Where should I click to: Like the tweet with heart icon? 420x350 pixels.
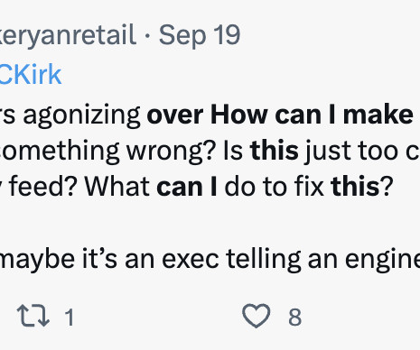[257, 316]
